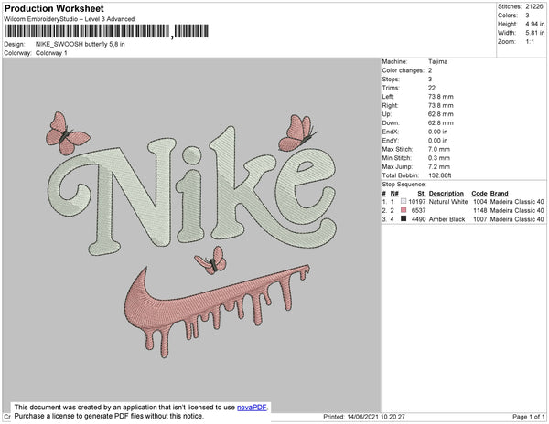Click the 'Min Stitch:' value '0.3 mm'
Viewport: 549px width, 424px height.
click(x=439, y=158)
